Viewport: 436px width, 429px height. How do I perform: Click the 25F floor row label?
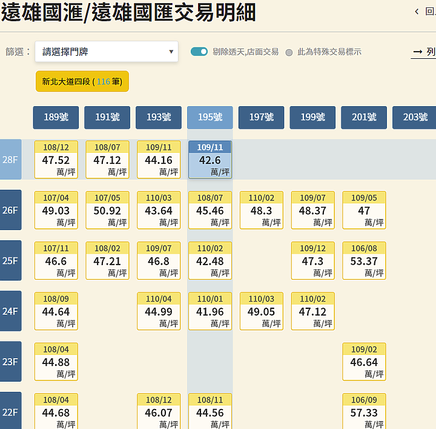pyautogui.click(x=10, y=260)
